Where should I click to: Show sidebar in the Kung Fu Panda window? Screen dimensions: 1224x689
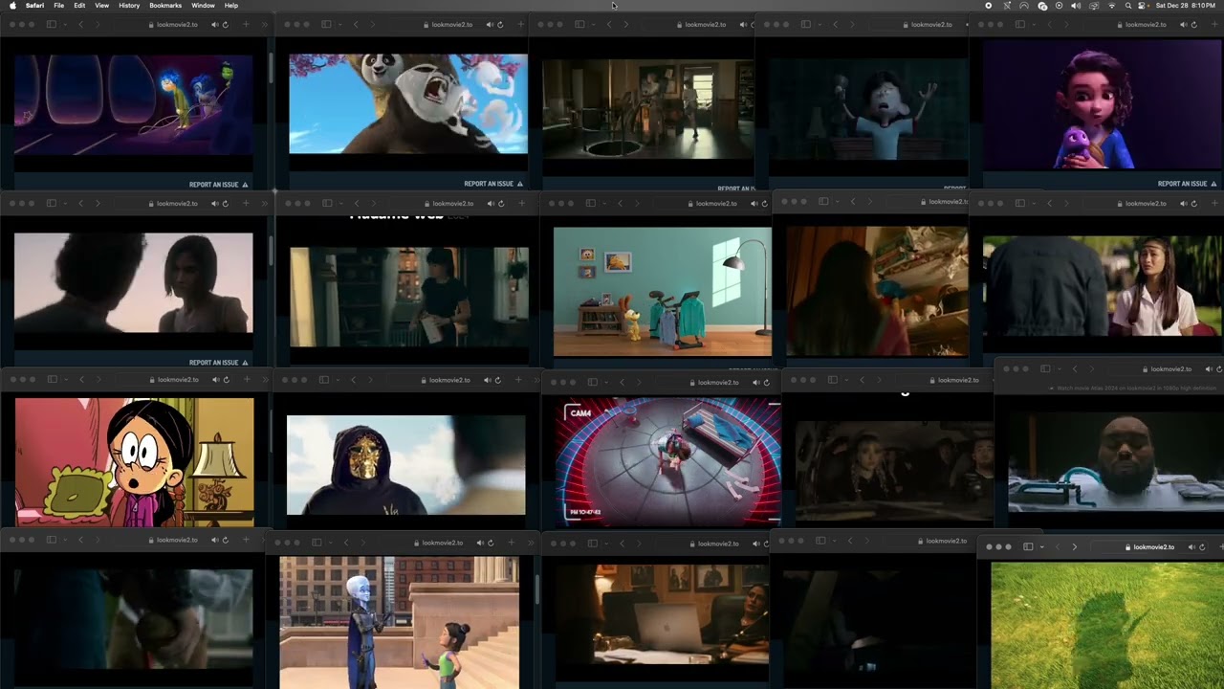[326, 24]
